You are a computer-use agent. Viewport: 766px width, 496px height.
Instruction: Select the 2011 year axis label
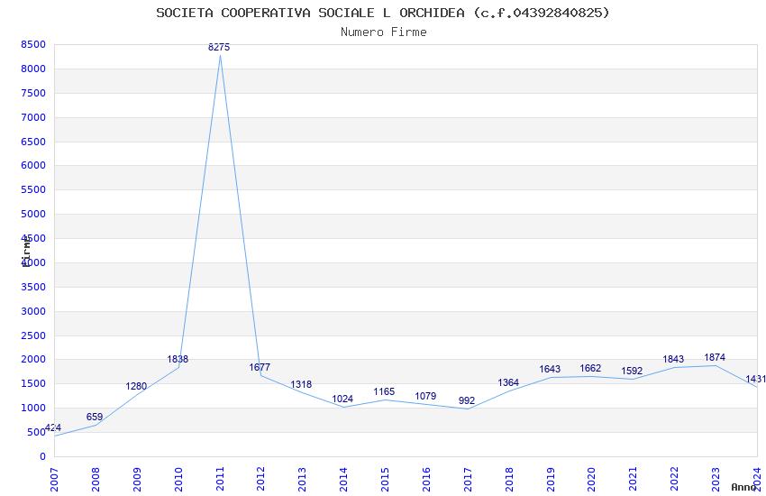point(220,480)
